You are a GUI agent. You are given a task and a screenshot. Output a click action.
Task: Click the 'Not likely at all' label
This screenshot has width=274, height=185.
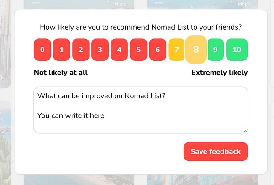[61, 72]
